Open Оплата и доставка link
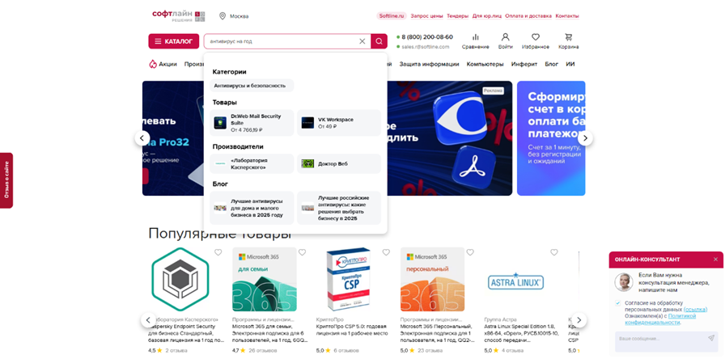 click(528, 15)
